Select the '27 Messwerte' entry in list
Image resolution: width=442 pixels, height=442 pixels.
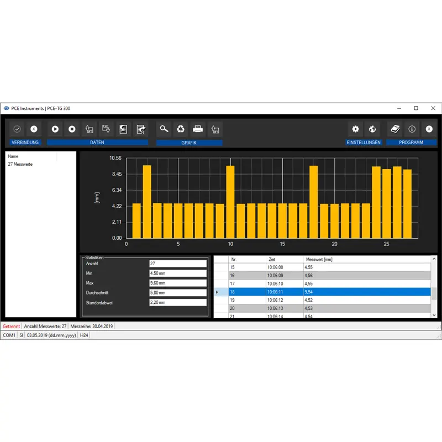click(x=20, y=164)
